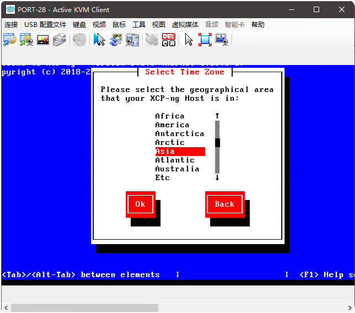Screen dimensions: 355x313
Task: Open the 键盘 menu
Action: [x=79, y=24]
